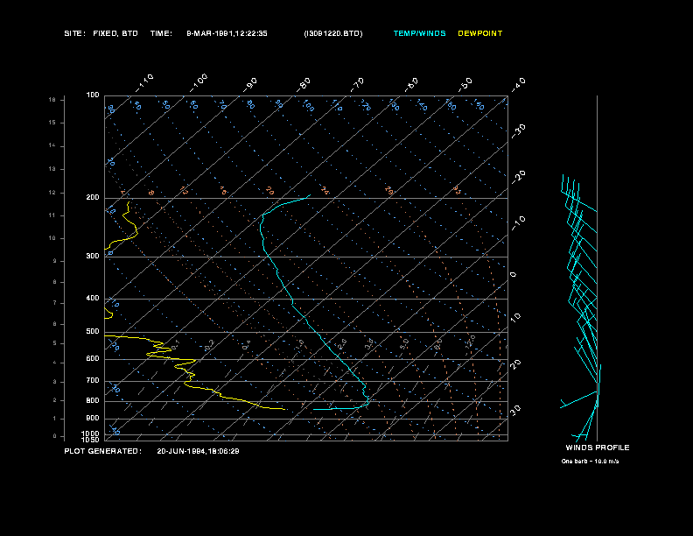Click the -70 temperature isotherm label
The image size is (693, 536).
click(x=357, y=84)
